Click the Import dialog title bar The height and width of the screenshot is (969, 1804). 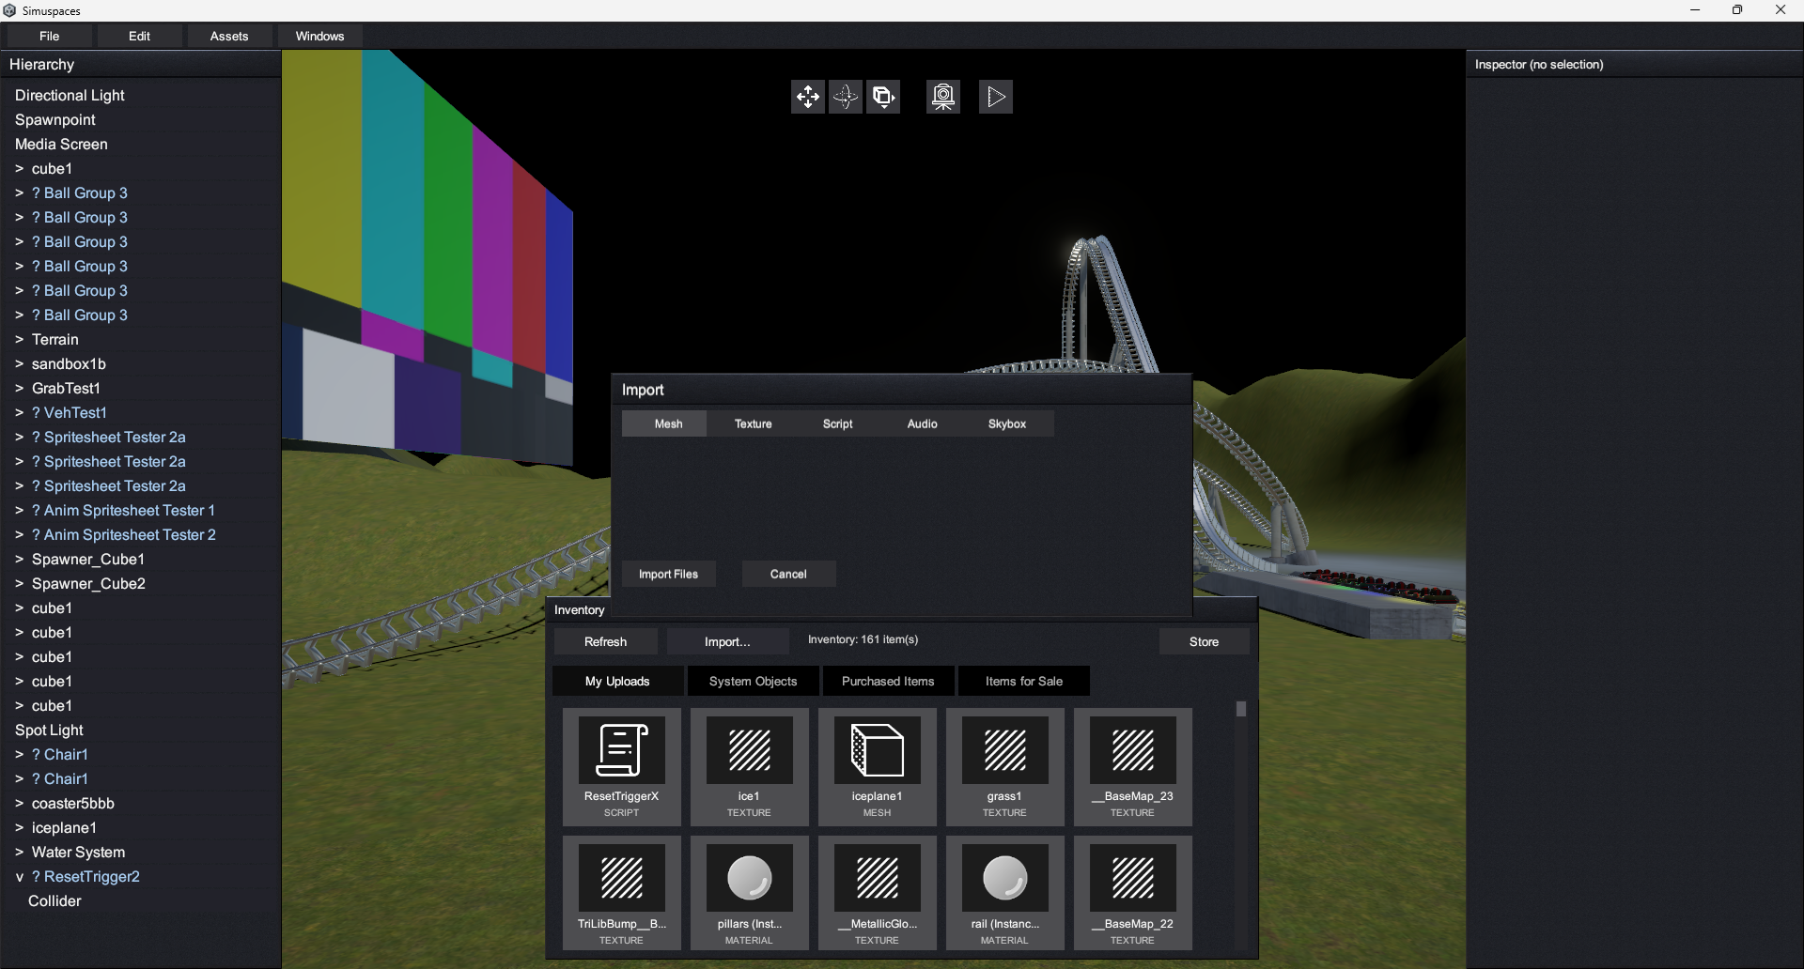902,390
